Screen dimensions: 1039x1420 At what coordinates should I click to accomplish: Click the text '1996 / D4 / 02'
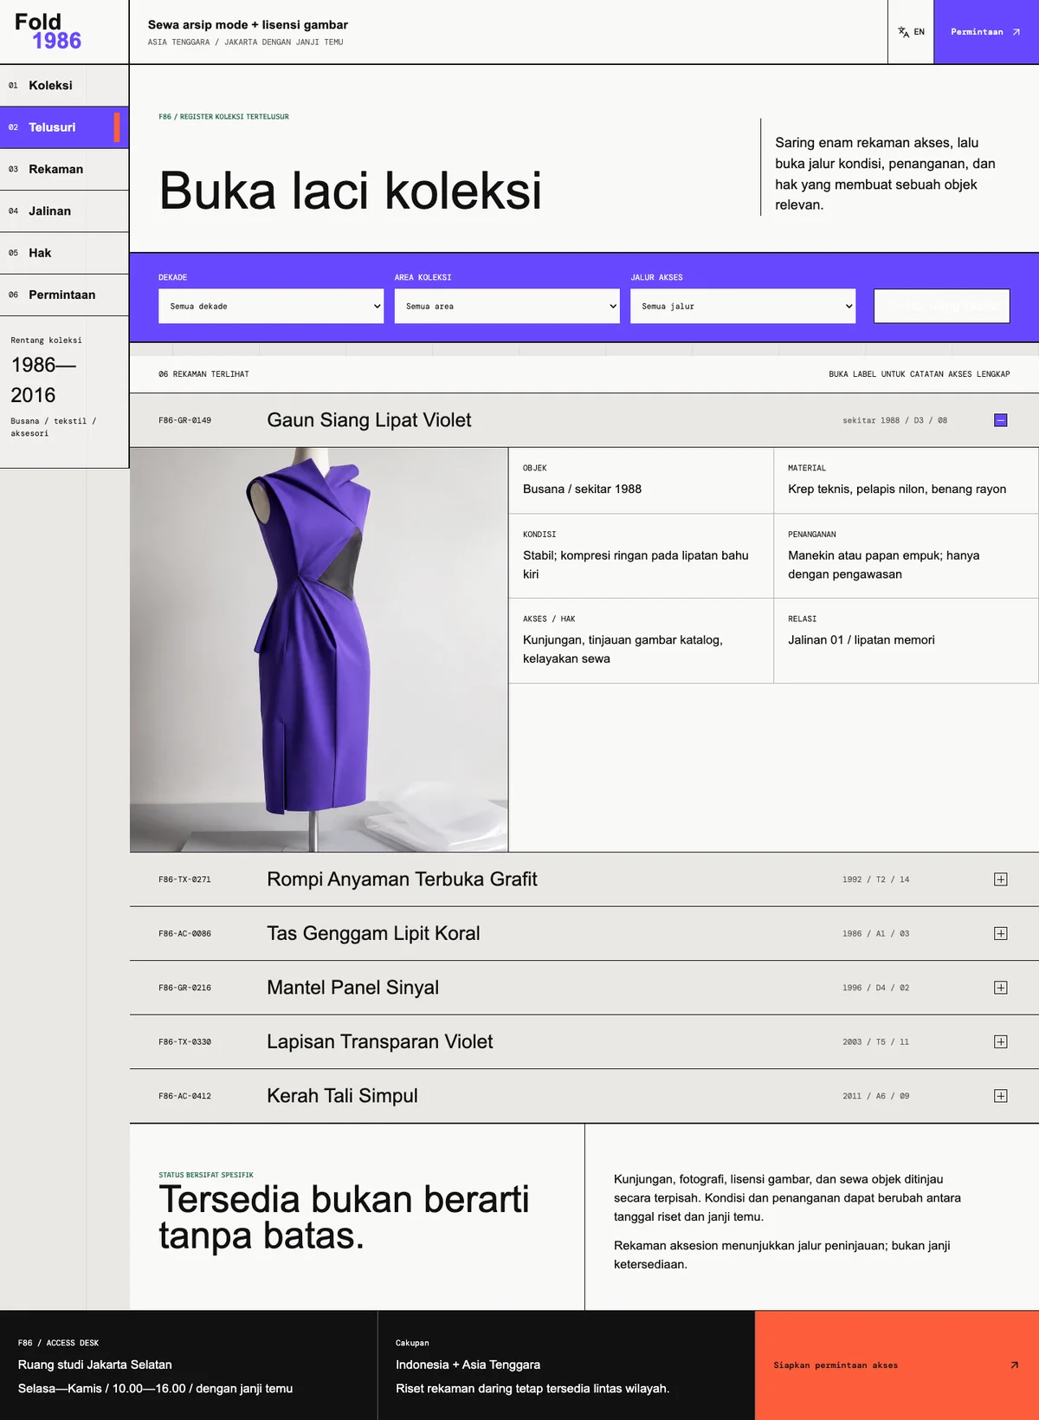pyautogui.click(x=875, y=988)
